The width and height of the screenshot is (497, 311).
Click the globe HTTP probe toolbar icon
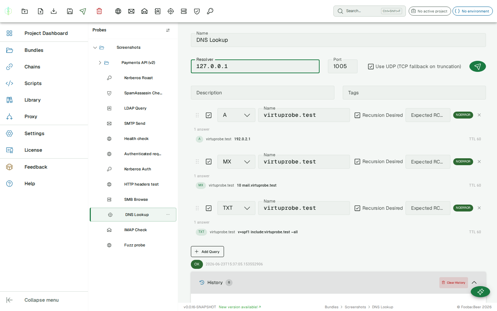pos(118,11)
